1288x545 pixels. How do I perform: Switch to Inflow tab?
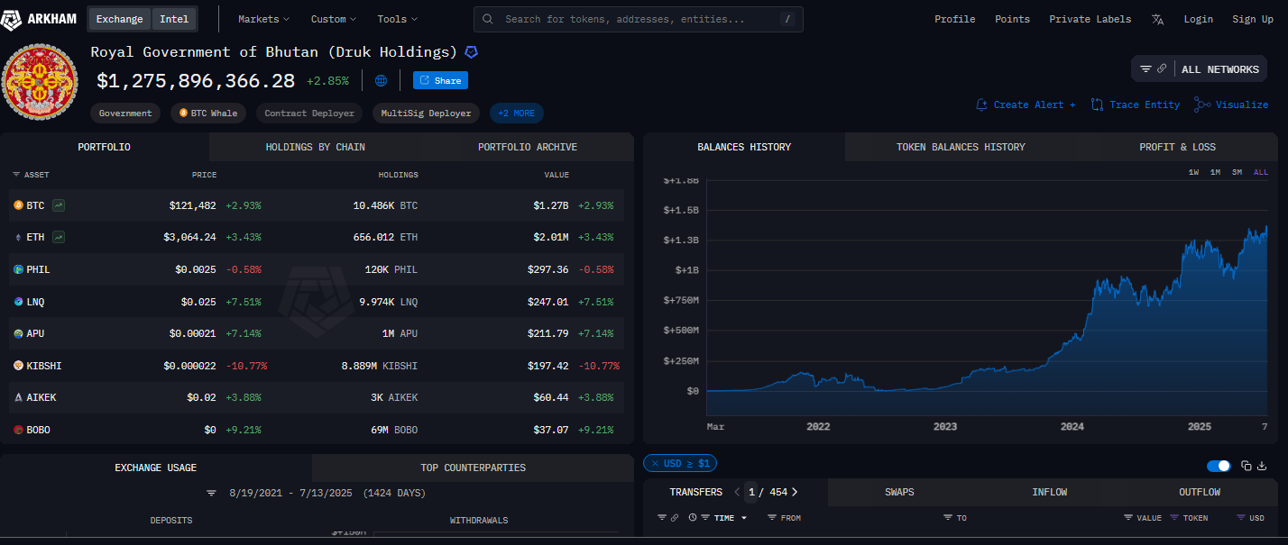[x=1050, y=492]
